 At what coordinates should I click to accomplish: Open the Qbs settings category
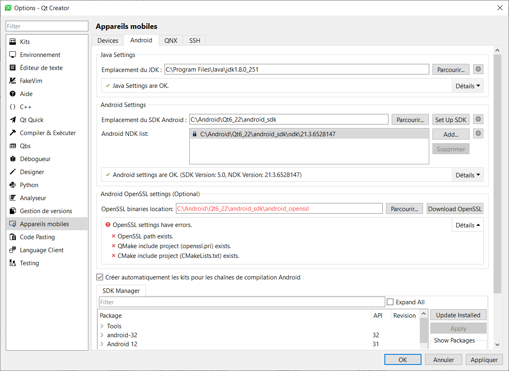pos(47,146)
